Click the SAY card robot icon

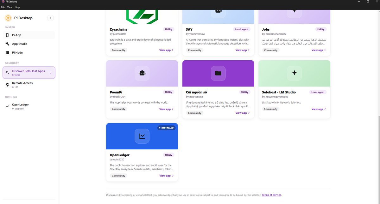pyautogui.click(x=218, y=11)
